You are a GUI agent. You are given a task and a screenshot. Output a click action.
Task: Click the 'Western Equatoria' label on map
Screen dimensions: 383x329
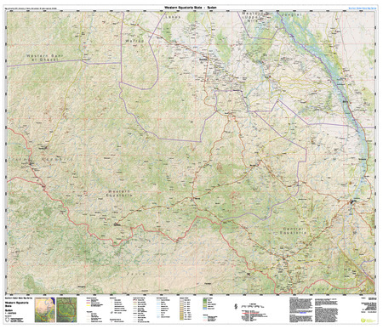point(119,193)
